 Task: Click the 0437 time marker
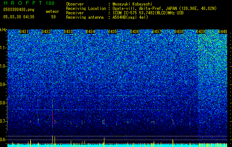(x=157, y=32)
